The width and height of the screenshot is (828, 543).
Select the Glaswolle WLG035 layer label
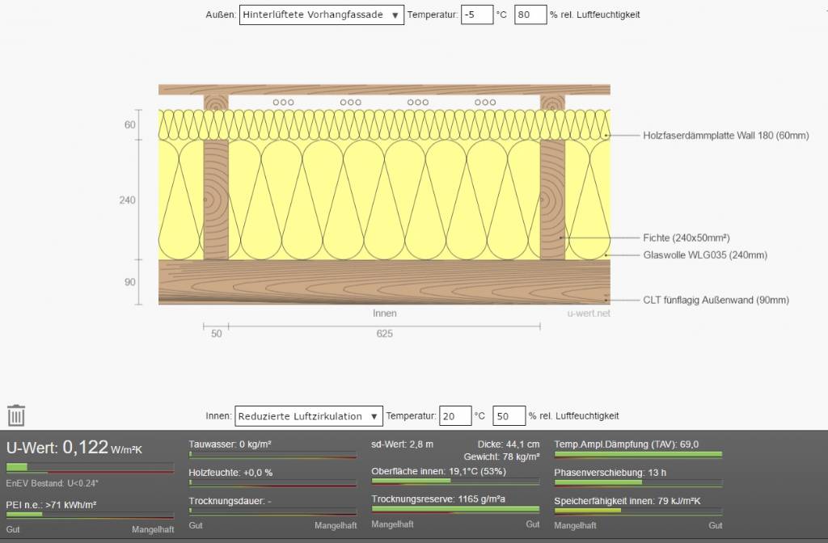tap(705, 255)
